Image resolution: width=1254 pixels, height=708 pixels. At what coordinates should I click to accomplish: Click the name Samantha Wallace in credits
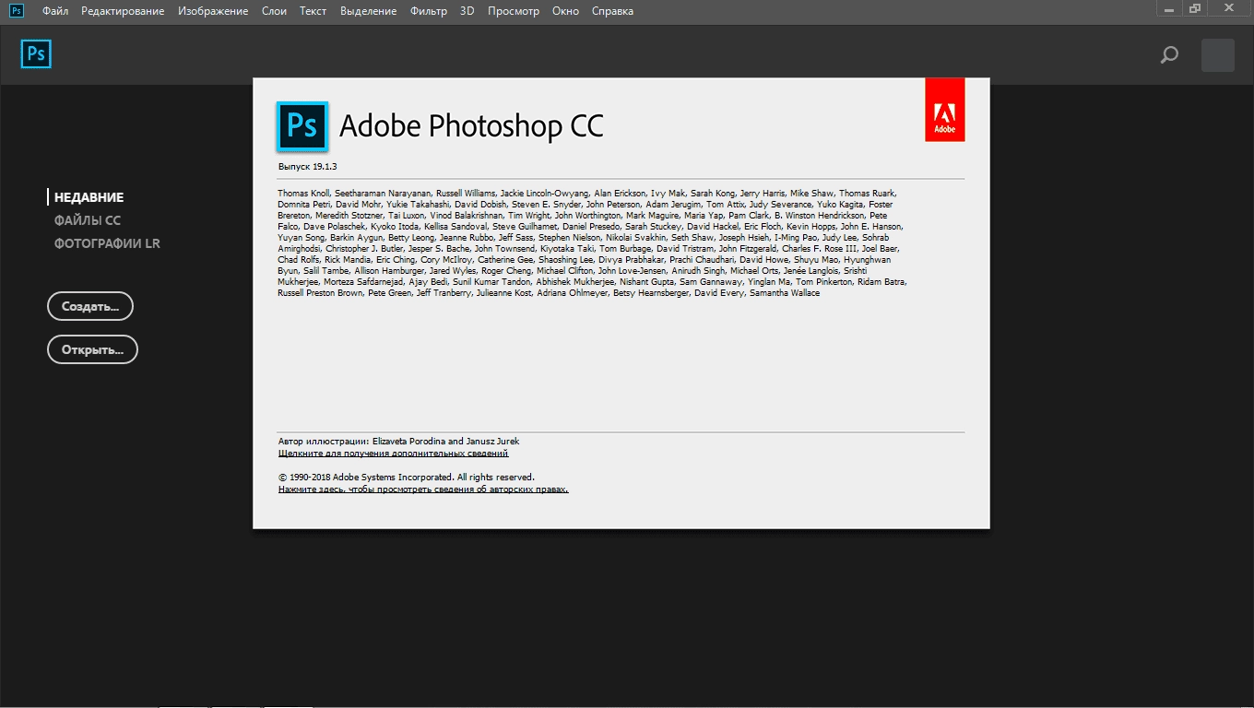point(785,293)
